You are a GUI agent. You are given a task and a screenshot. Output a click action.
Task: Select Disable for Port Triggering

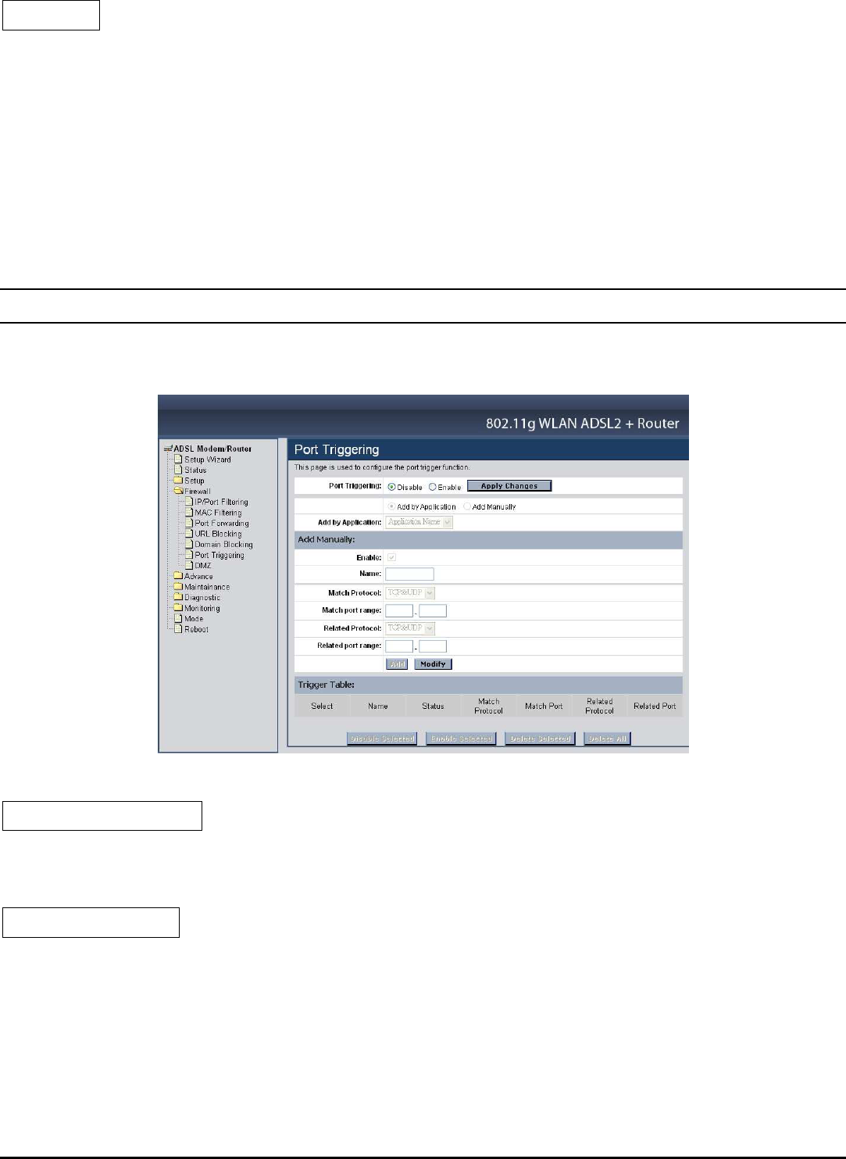point(392,487)
